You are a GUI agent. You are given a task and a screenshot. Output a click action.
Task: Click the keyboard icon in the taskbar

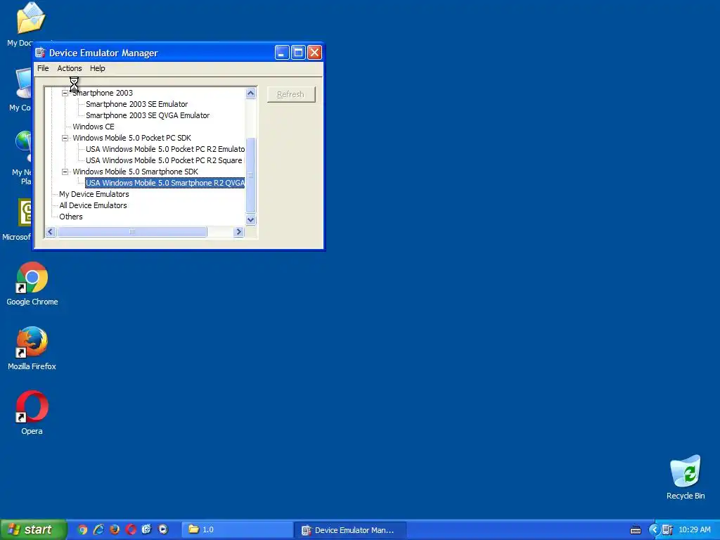point(636,530)
